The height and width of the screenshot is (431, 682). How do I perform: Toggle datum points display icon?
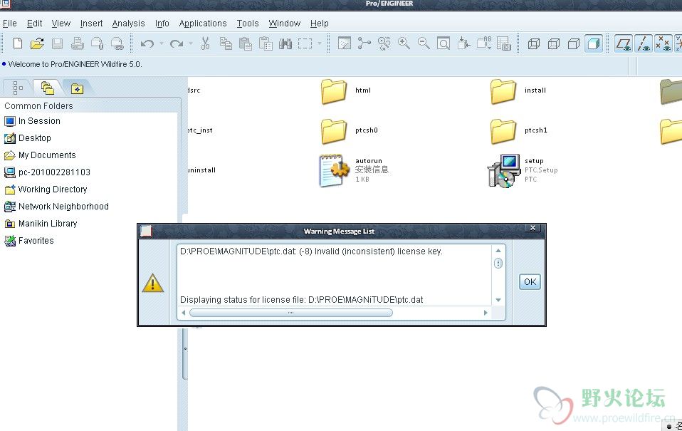click(663, 43)
